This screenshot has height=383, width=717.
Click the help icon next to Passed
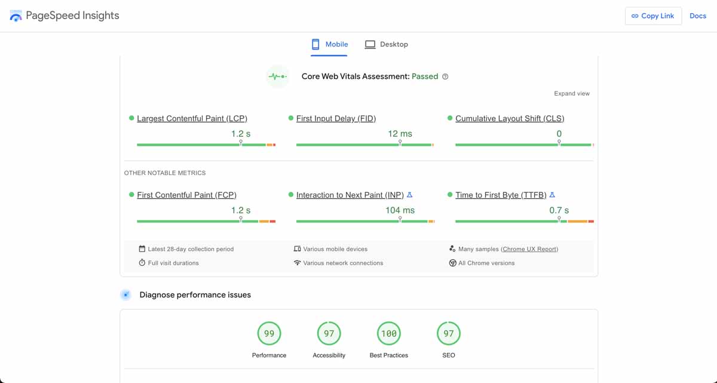(x=445, y=76)
